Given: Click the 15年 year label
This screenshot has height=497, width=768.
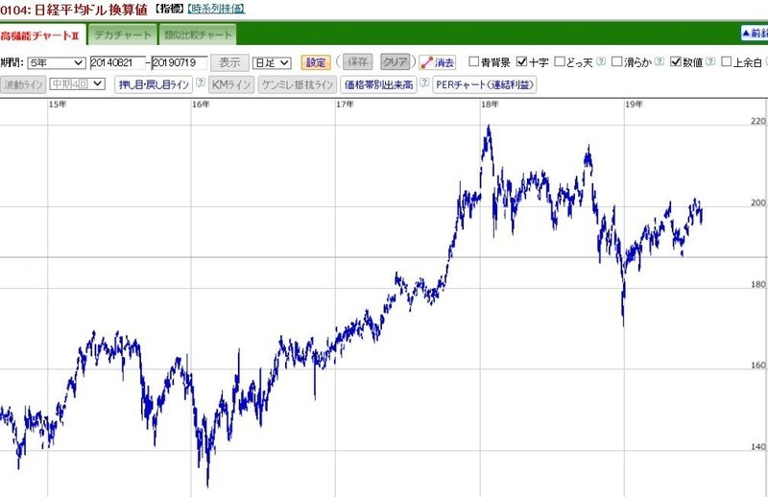Looking at the screenshot, I should [58, 104].
